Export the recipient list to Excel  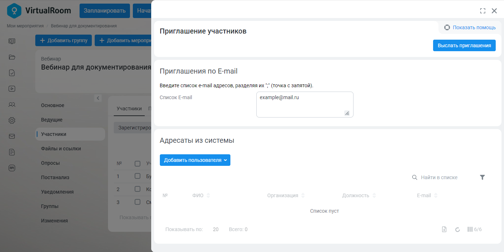444,229
